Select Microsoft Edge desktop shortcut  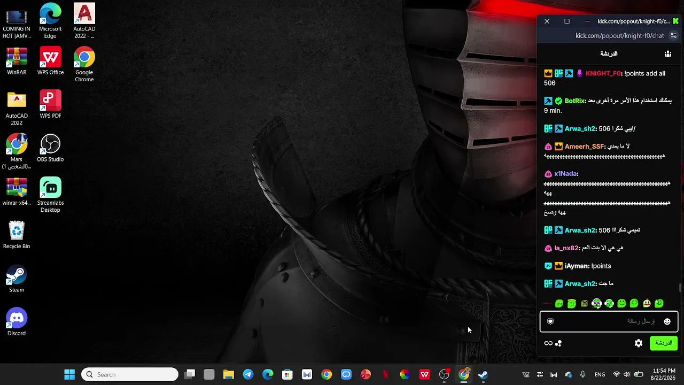click(50, 21)
